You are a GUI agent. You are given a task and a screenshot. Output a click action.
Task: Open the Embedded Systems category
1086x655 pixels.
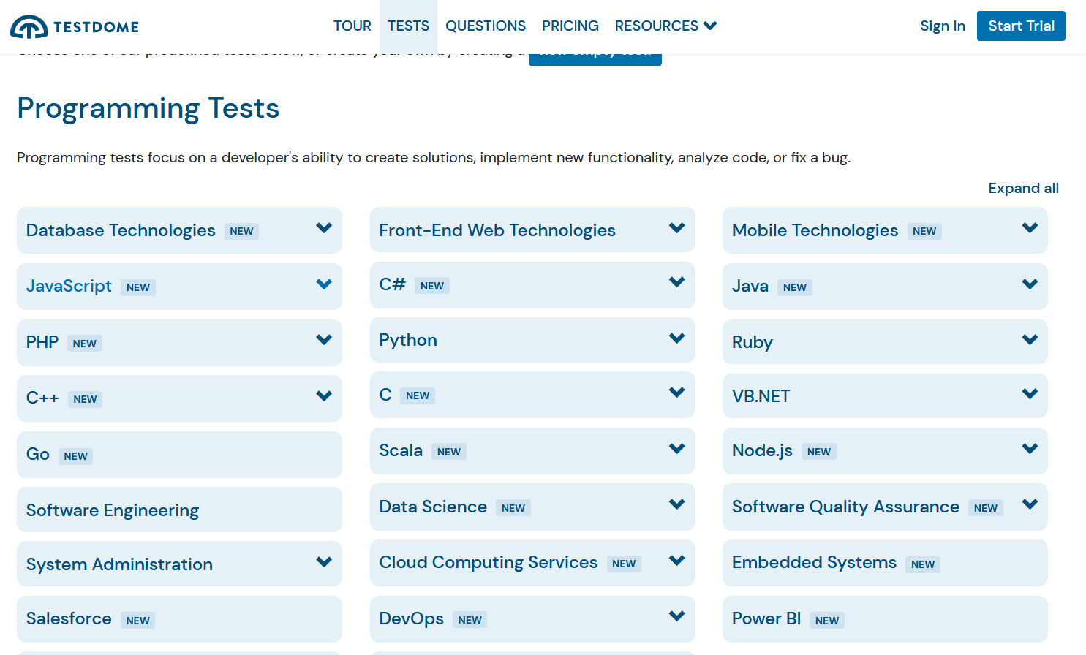[885, 563]
